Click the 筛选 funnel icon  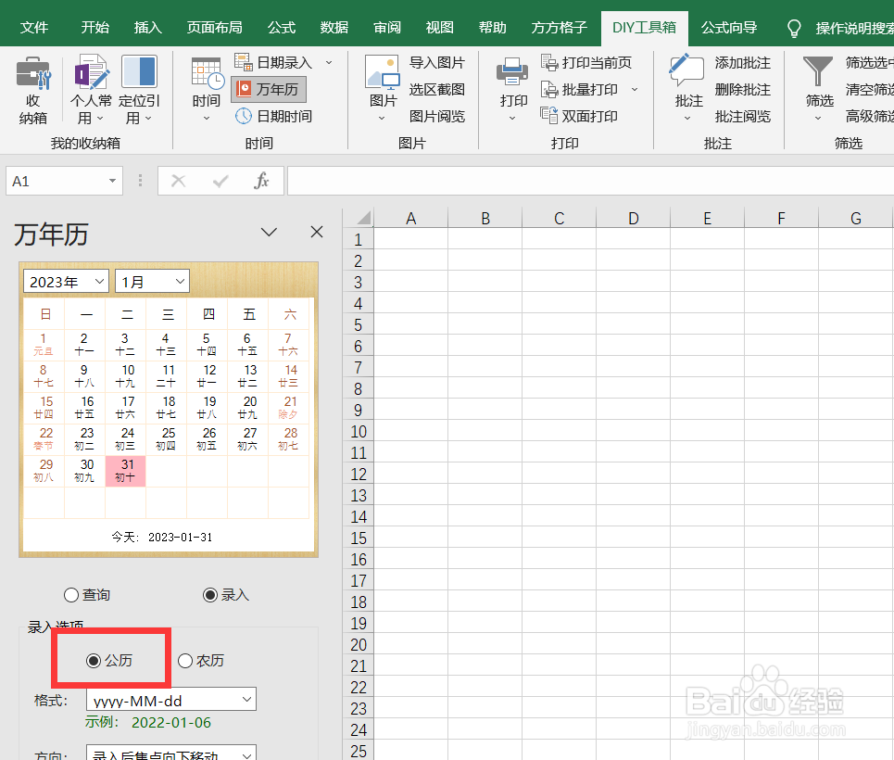tap(818, 72)
